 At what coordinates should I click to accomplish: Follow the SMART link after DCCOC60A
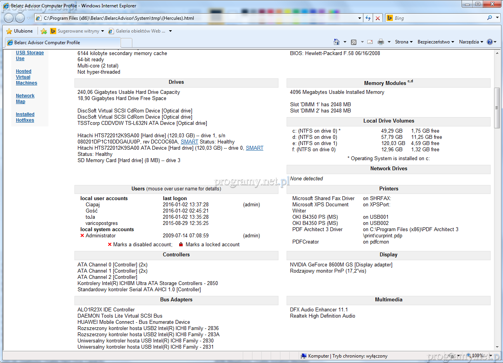pos(189,142)
